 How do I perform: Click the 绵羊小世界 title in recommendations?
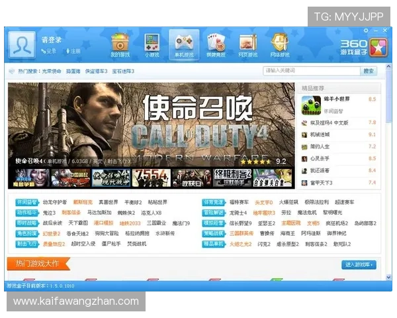click(x=337, y=99)
